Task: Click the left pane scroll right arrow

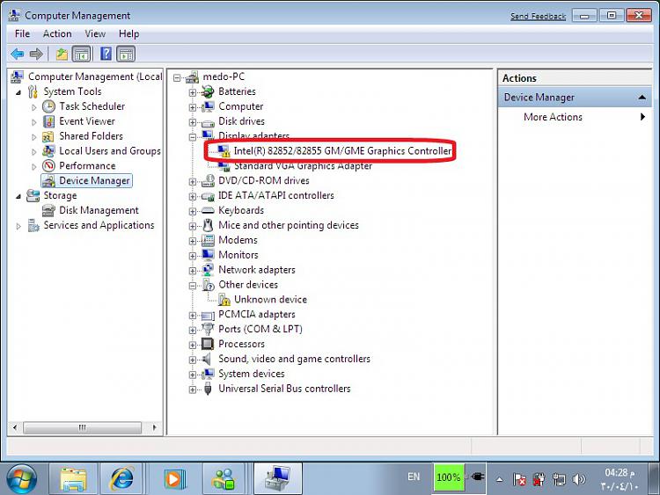Action: [x=155, y=427]
